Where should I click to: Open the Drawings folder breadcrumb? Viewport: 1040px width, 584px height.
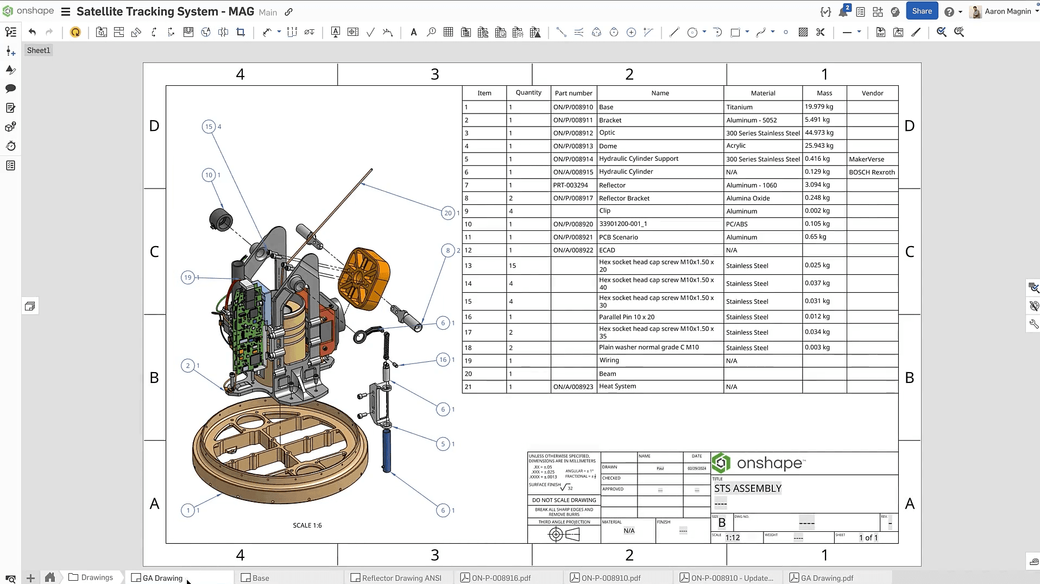click(x=91, y=577)
